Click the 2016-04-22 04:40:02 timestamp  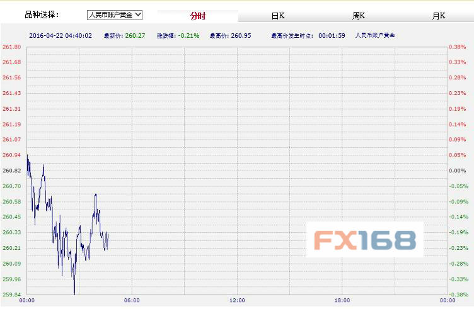61,36
